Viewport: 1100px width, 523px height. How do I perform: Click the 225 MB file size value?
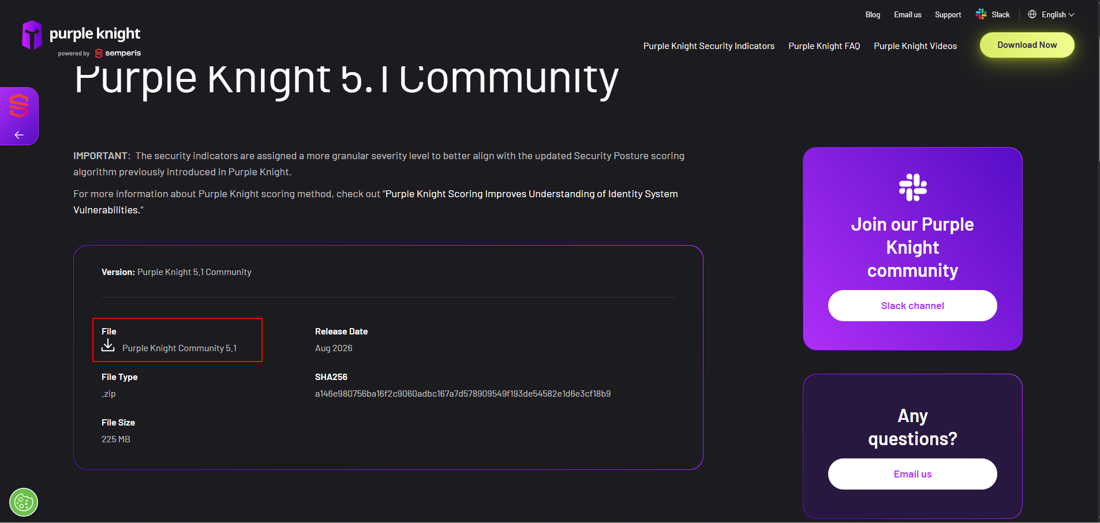click(116, 439)
